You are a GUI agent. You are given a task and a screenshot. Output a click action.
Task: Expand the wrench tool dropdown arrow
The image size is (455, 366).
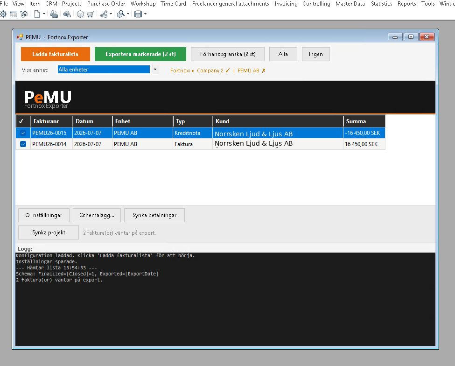pyautogui.click(x=111, y=14)
